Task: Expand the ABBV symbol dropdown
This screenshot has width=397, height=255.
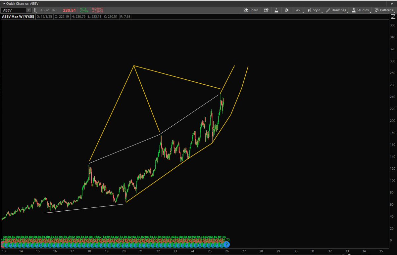Action: click(29, 10)
